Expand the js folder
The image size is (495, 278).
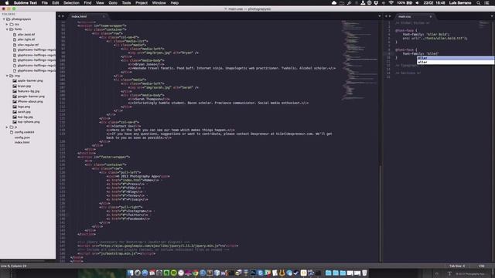coord(7,127)
